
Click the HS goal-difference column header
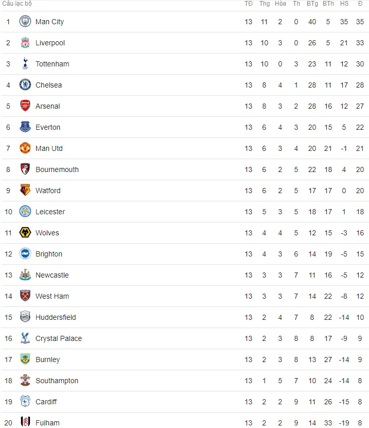(344, 4)
